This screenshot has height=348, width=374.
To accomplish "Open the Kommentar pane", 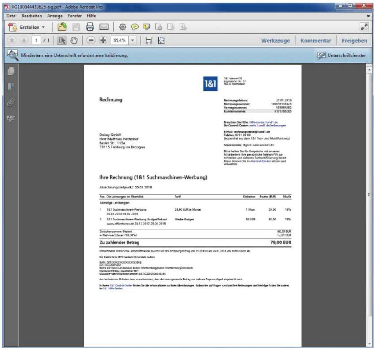I will (x=316, y=40).
